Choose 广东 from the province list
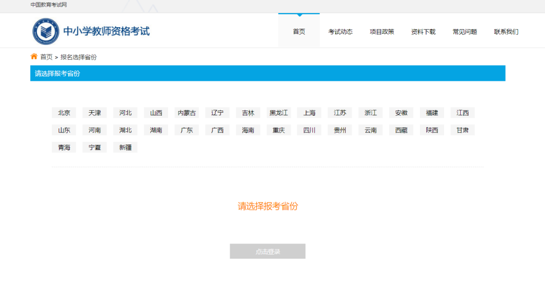Viewport: 545px width, 291px height. pos(186,130)
